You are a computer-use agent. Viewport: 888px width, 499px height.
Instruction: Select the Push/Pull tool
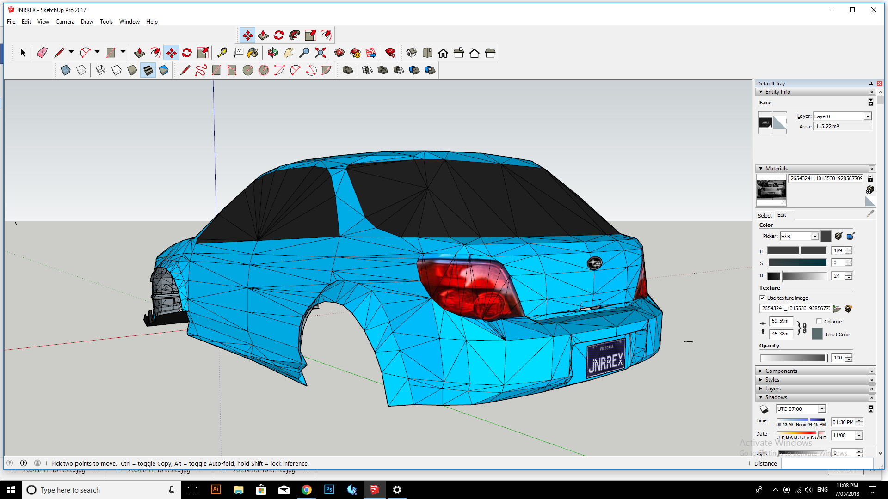click(x=139, y=53)
